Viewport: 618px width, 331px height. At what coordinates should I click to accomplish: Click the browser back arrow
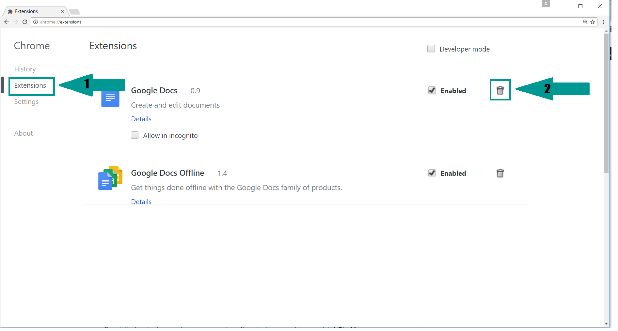(x=7, y=22)
